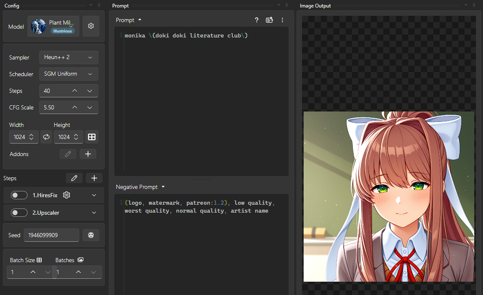The image size is (483, 295).
Task: Click the Seed input field
Action: [x=51, y=235]
